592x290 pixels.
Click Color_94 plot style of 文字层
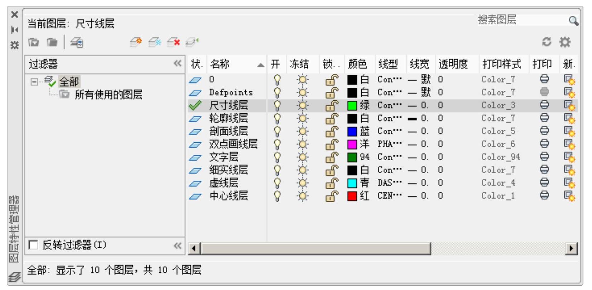click(x=501, y=157)
